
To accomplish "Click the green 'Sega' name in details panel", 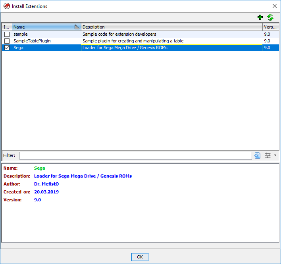I will tap(40, 168).
